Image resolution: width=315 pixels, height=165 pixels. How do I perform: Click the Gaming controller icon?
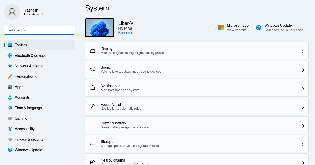click(10, 118)
